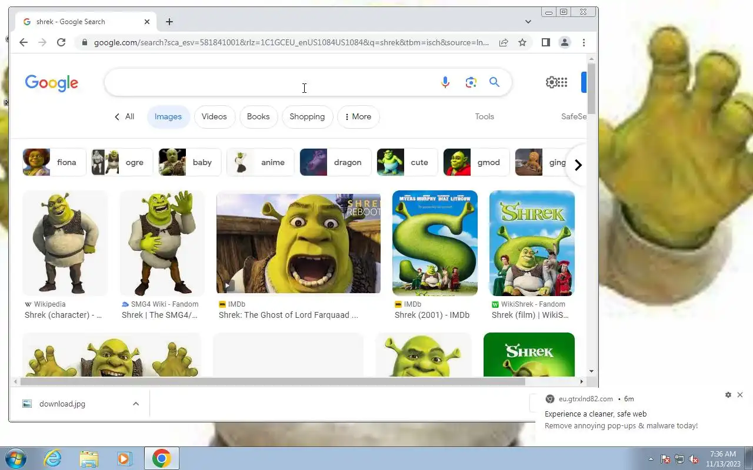Click the magnifier search button
The image size is (753, 470).
495,82
